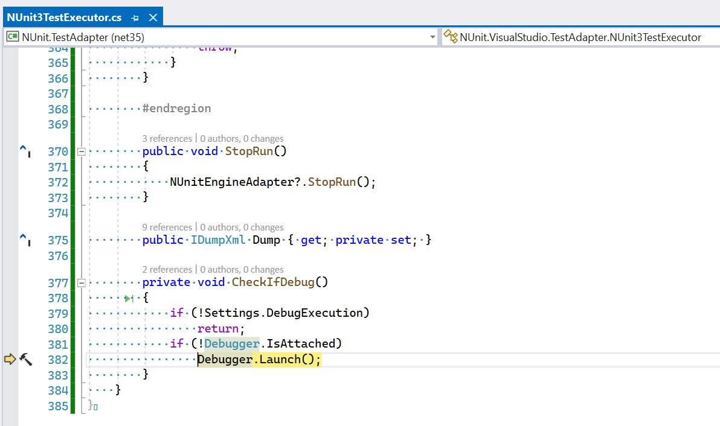Image resolution: width=720 pixels, height=426 pixels.
Task: Click the yellow current statement arrow
Action: (9, 360)
